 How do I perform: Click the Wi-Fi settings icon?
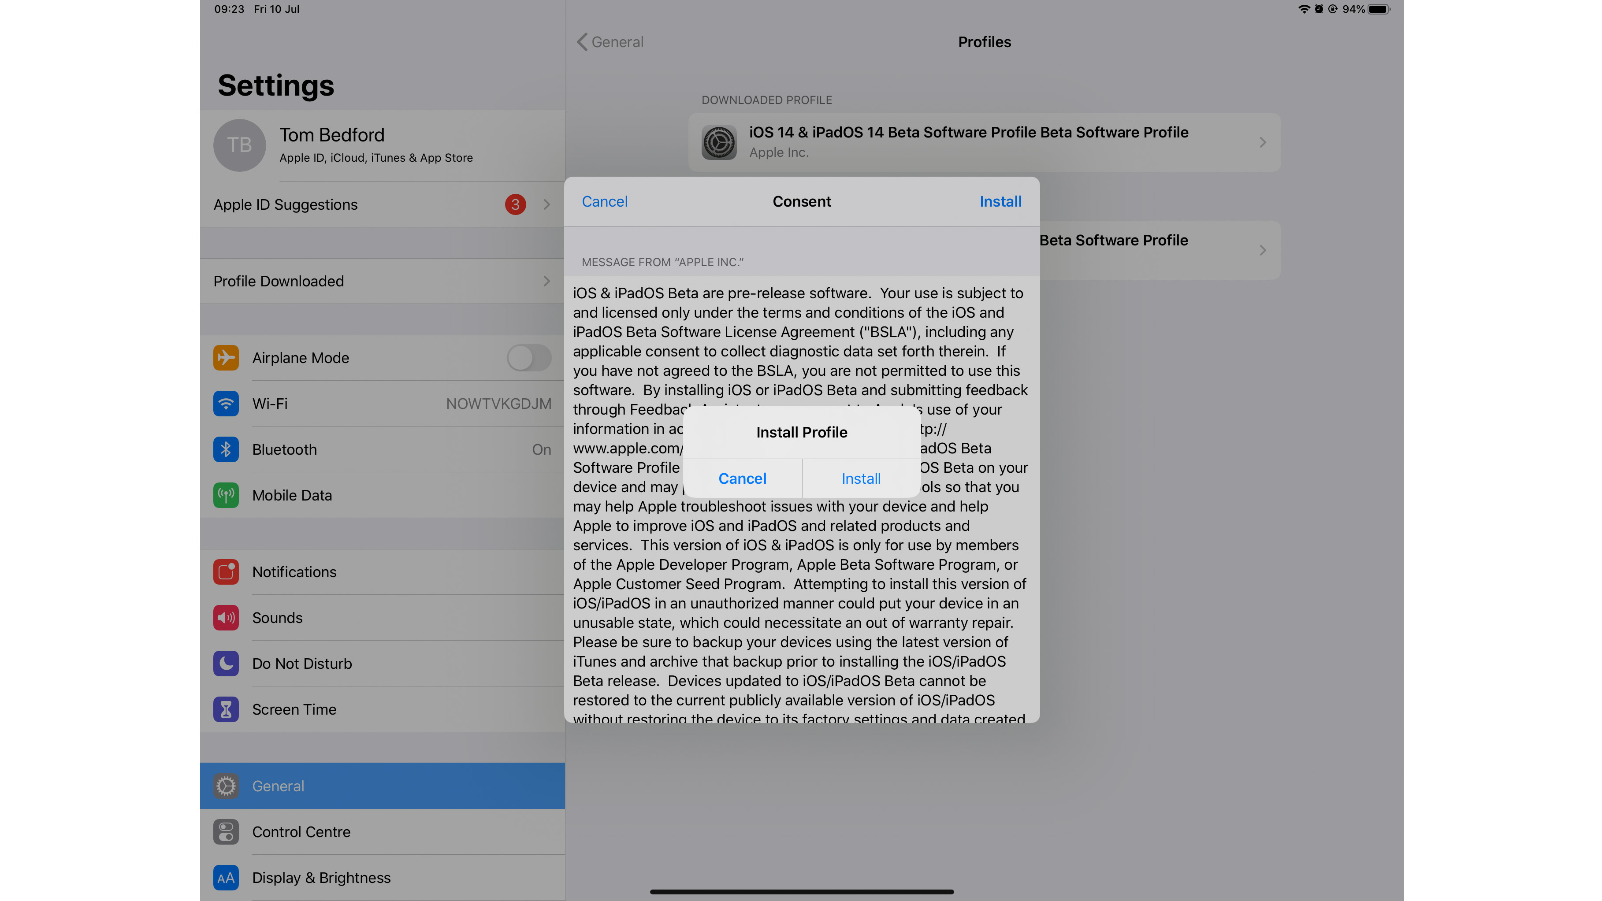pos(226,404)
